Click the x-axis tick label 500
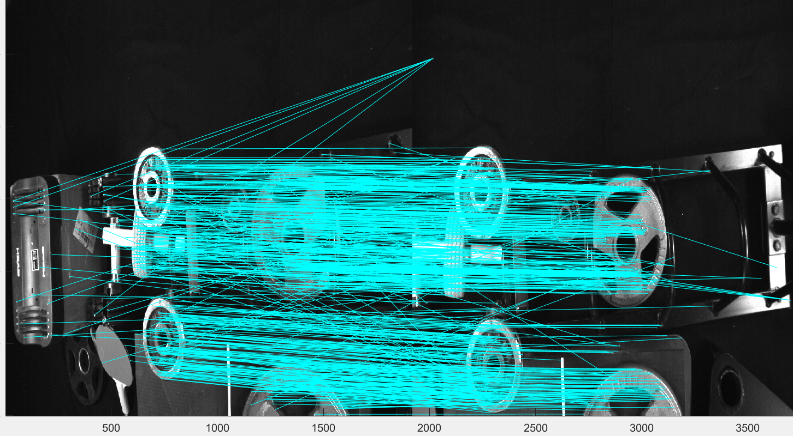The width and height of the screenshot is (793, 436). (x=111, y=428)
